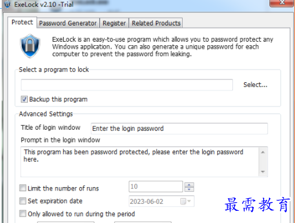295x223 pixels.
Task: Click the calendar icon in the expiration date field
Action: pyautogui.click(x=183, y=202)
